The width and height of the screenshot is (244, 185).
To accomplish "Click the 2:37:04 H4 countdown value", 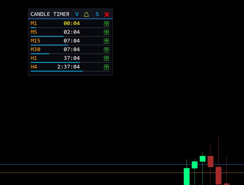I will coord(69,67).
